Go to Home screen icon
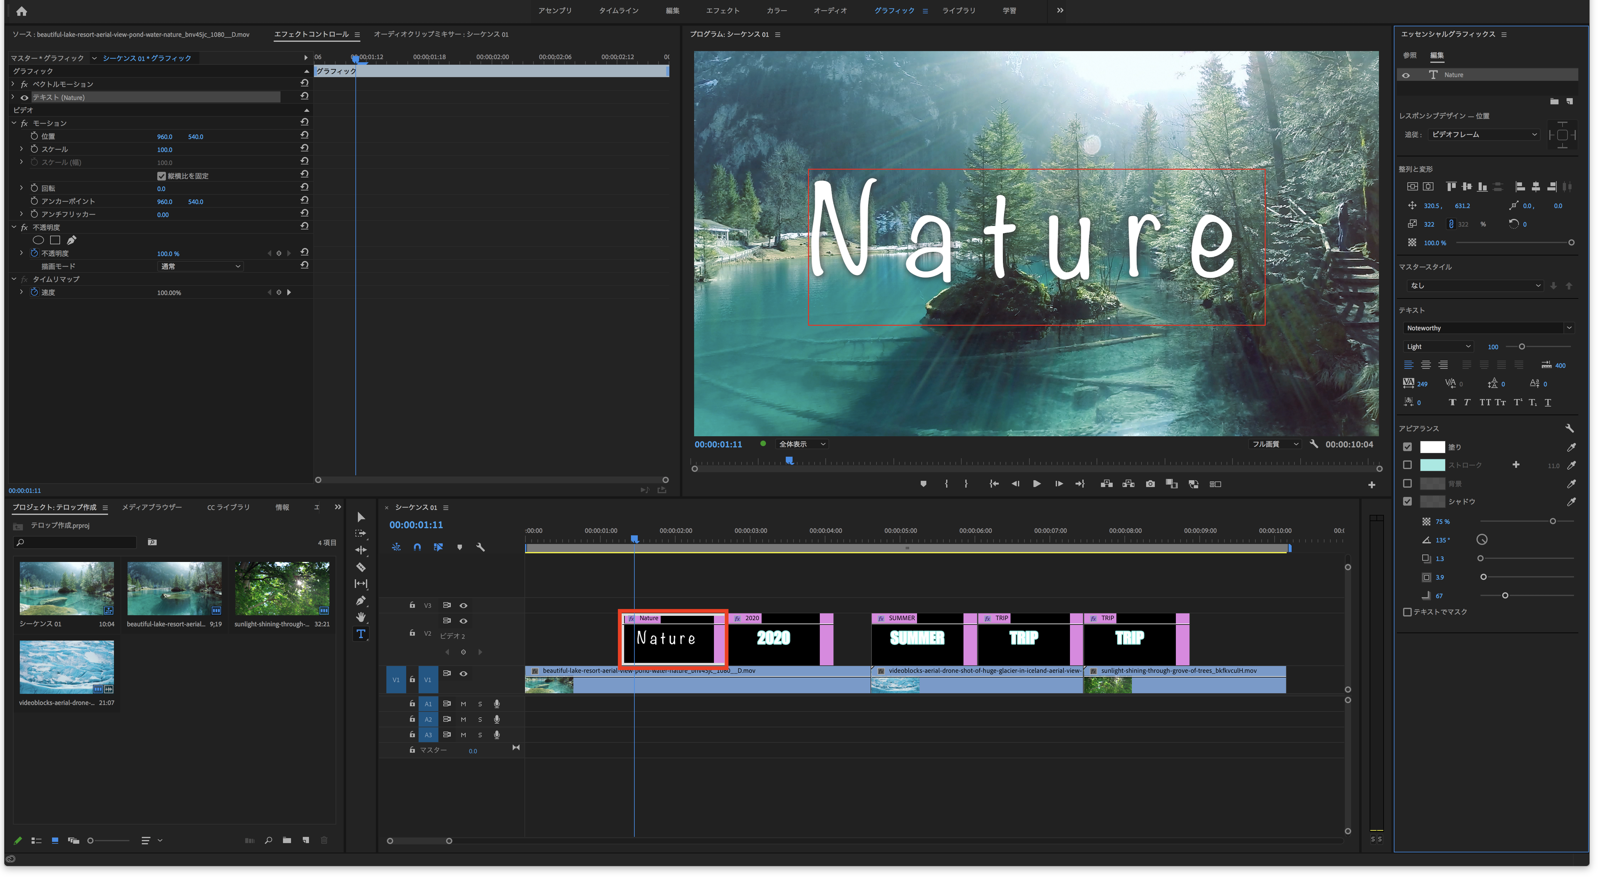The height and width of the screenshot is (879, 1600). click(22, 11)
